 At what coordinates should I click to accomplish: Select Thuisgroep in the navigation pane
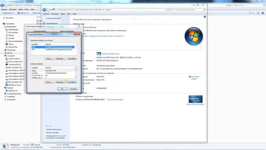[11, 50]
